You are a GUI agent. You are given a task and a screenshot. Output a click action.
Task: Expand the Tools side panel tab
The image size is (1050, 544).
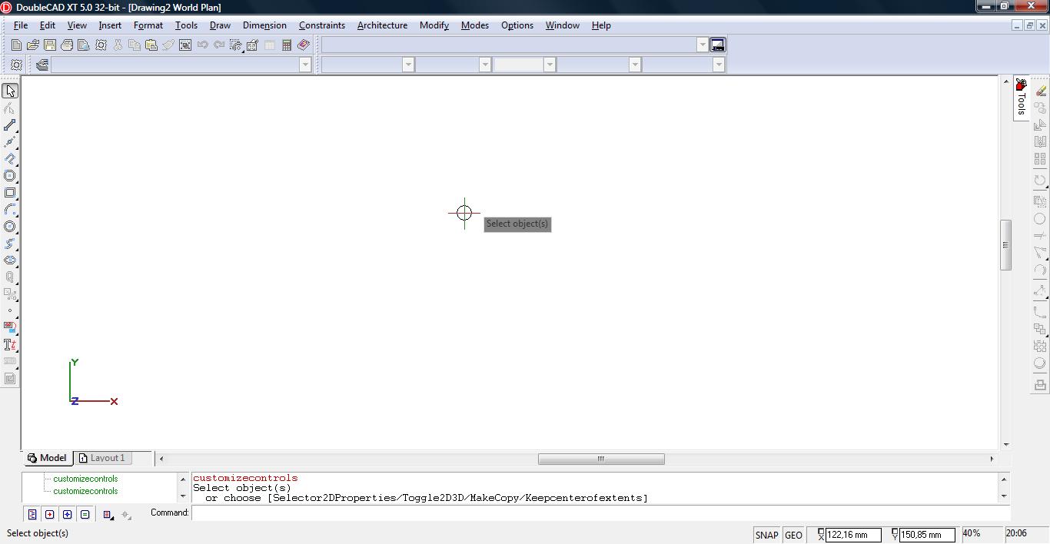point(1021,98)
